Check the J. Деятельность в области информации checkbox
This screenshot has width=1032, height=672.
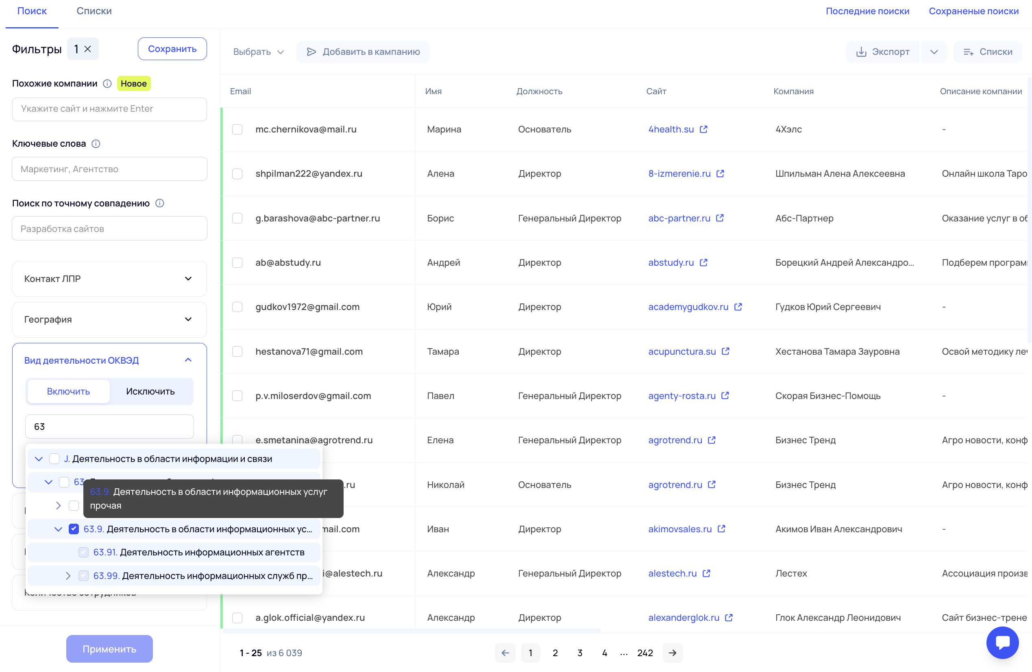coord(54,459)
